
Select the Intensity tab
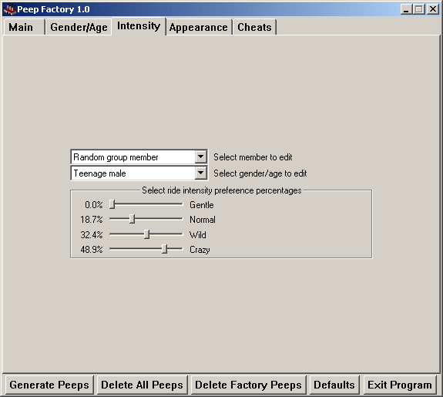(139, 26)
